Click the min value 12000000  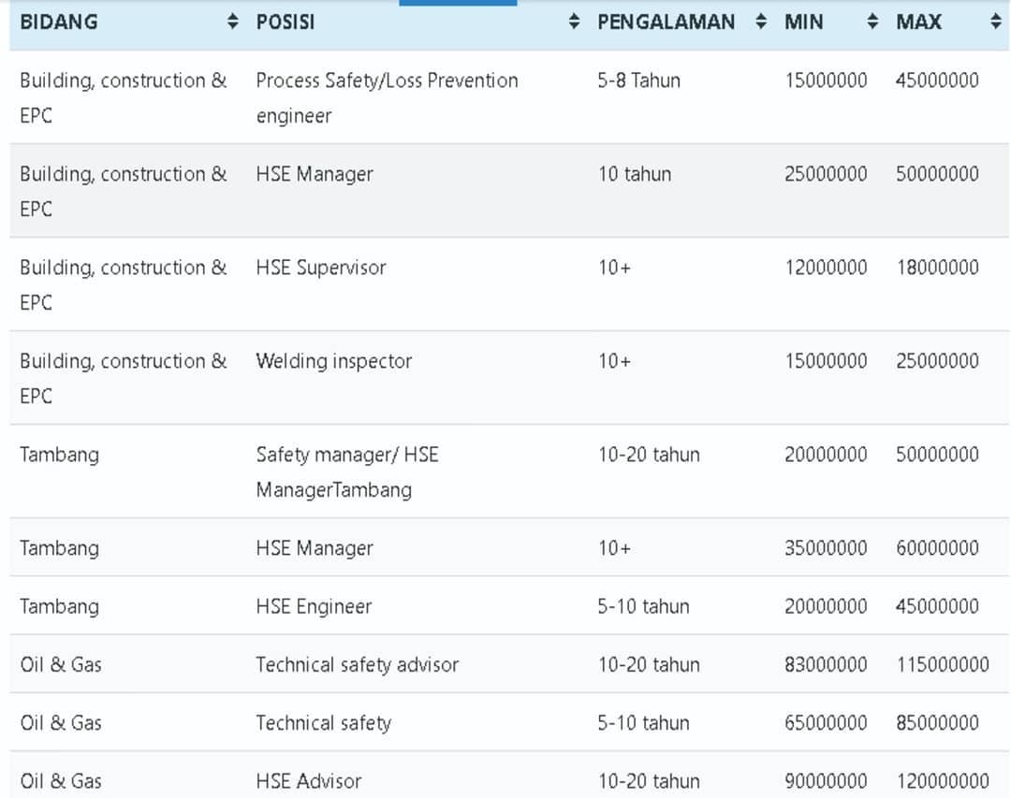tap(826, 268)
